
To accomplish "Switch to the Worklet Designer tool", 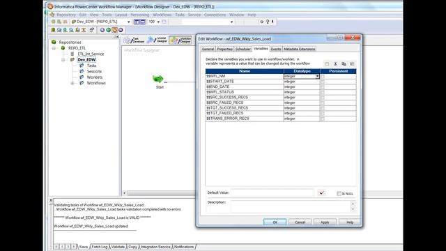I will tap(157, 40).
